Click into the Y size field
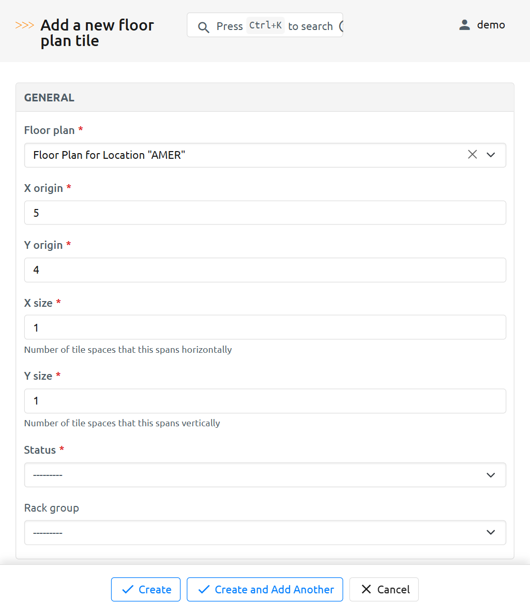 265,401
